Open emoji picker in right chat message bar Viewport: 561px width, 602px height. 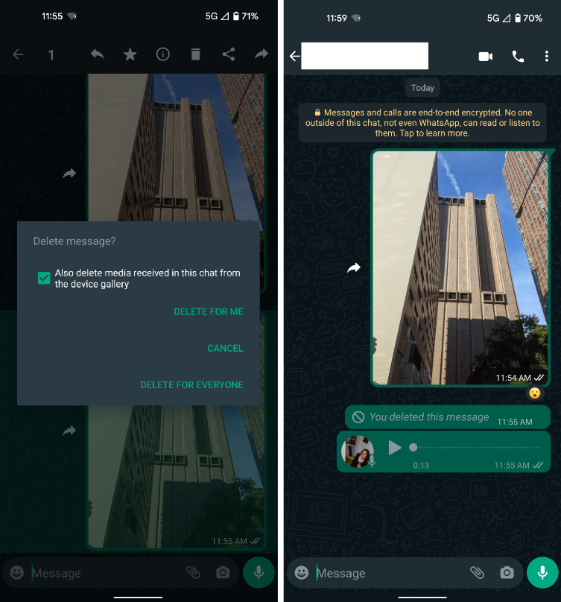(302, 572)
